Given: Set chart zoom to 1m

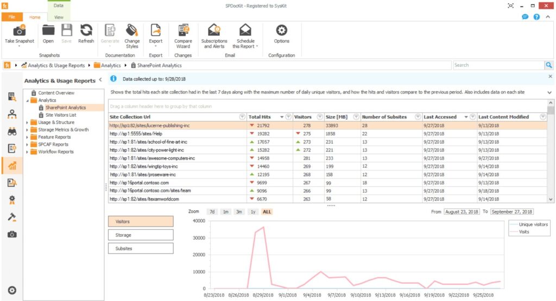Looking at the screenshot, I should [x=225, y=212].
